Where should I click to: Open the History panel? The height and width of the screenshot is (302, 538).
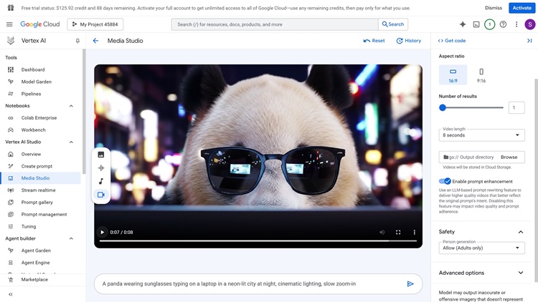[409, 41]
